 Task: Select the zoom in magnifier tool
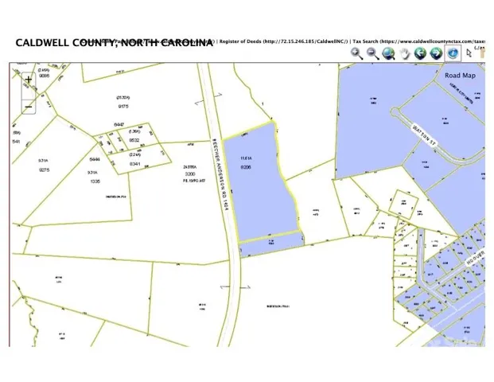click(357, 53)
